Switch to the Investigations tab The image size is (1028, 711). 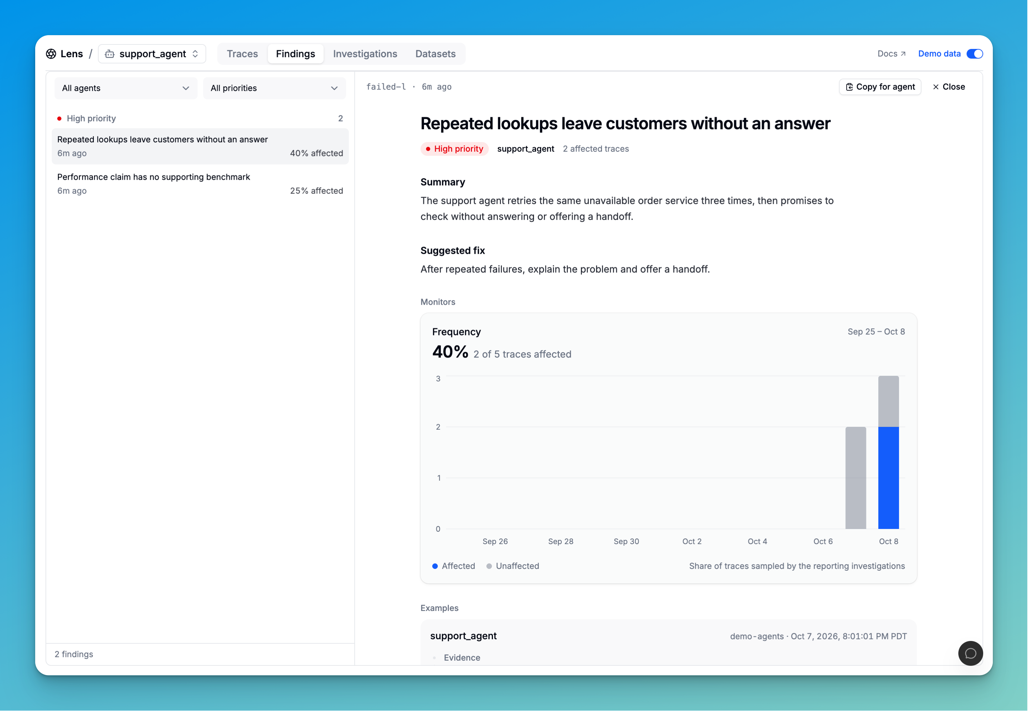(x=365, y=54)
